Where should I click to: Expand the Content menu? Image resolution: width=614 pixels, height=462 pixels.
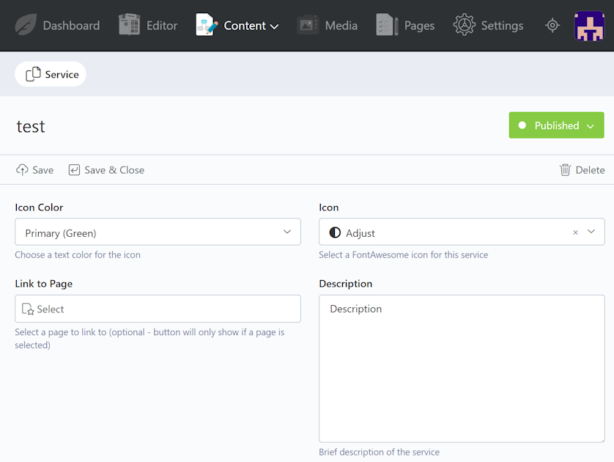238,25
